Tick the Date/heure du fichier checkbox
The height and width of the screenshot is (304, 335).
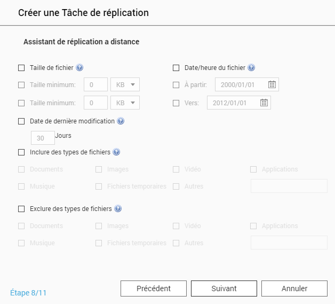tap(176, 68)
